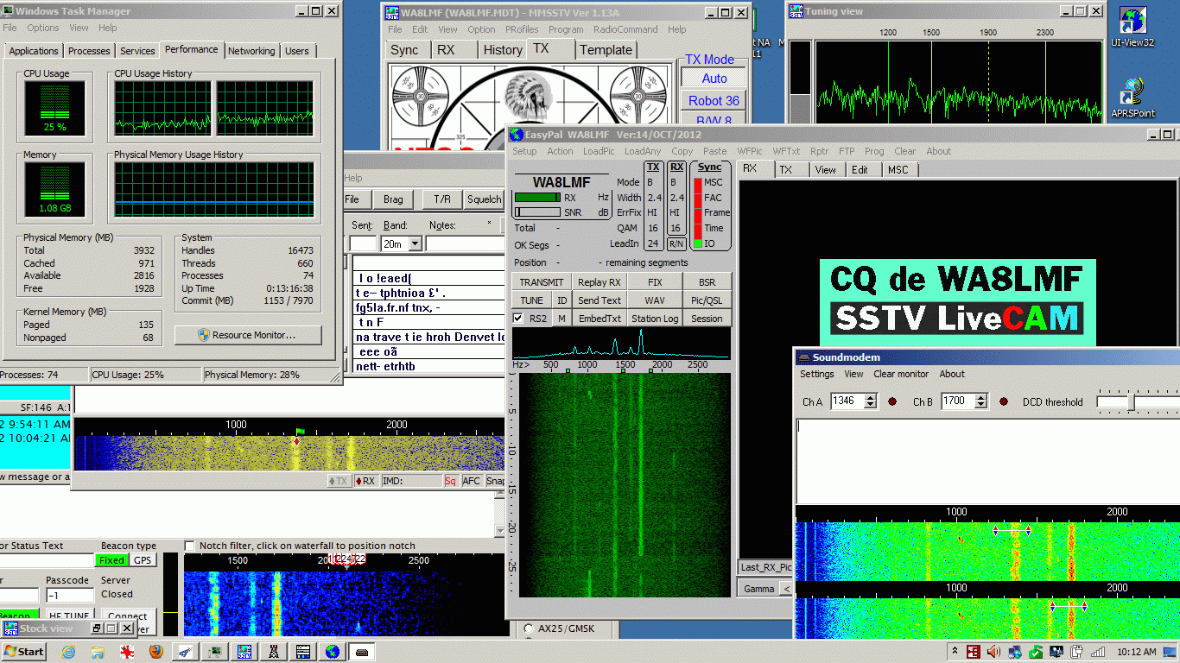Switch to the radio tower taskbar button
Image resolution: width=1180 pixels, height=663 pixels.
(274, 651)
